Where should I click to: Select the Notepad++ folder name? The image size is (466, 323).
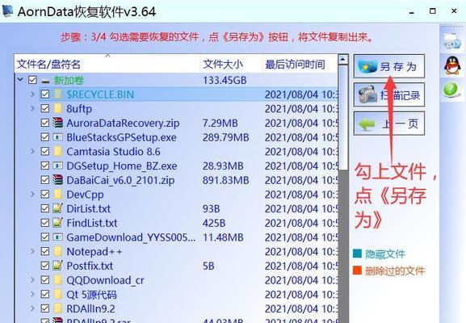click(x=94, y=251)
